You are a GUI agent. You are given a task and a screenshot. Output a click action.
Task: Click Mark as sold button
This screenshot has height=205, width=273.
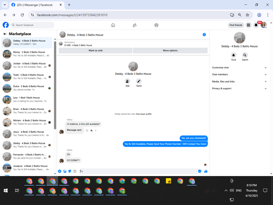96,50
